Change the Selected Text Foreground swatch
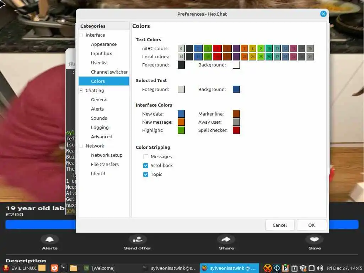 [181, 89]
